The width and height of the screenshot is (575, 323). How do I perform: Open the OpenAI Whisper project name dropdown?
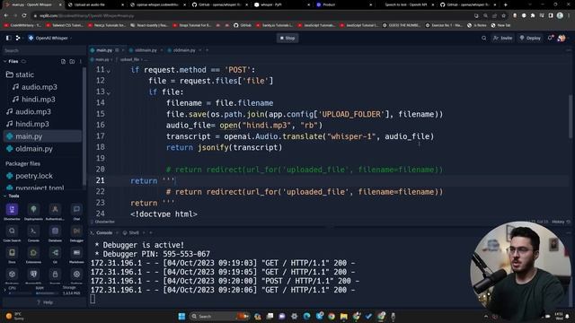(50, 38)
